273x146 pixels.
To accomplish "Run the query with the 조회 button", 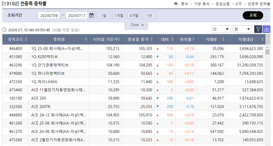I will click(253, 15).
